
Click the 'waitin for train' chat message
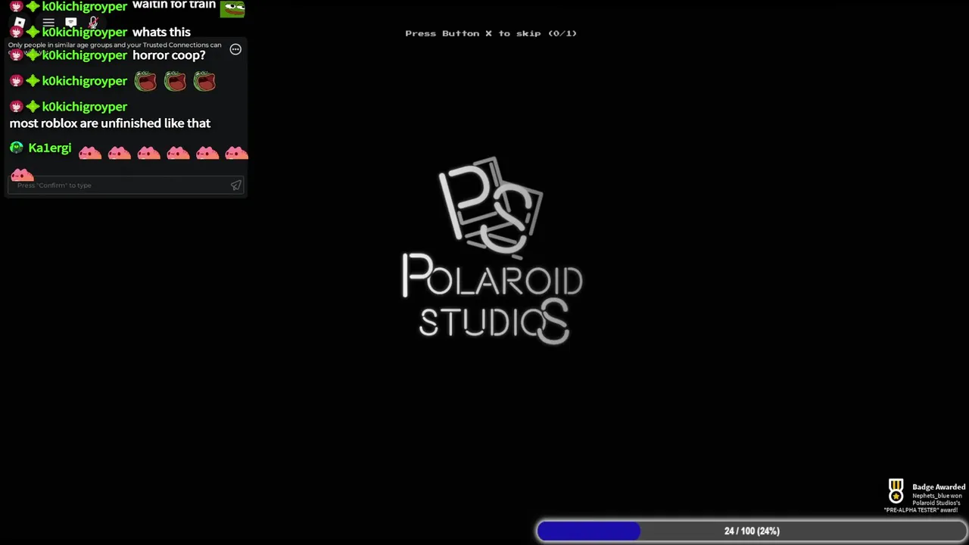click(x=174, y=5)
